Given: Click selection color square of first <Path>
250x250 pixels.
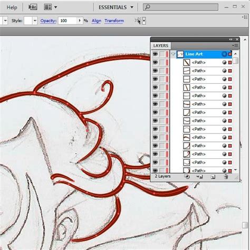Looking at the screenshot, I should (230, 62).
